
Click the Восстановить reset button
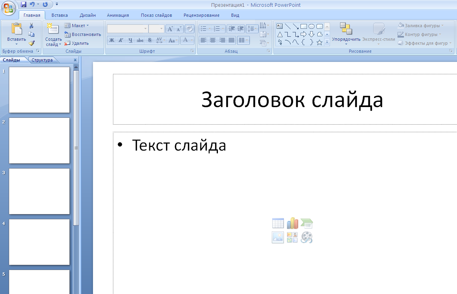[x=83, y=34]
